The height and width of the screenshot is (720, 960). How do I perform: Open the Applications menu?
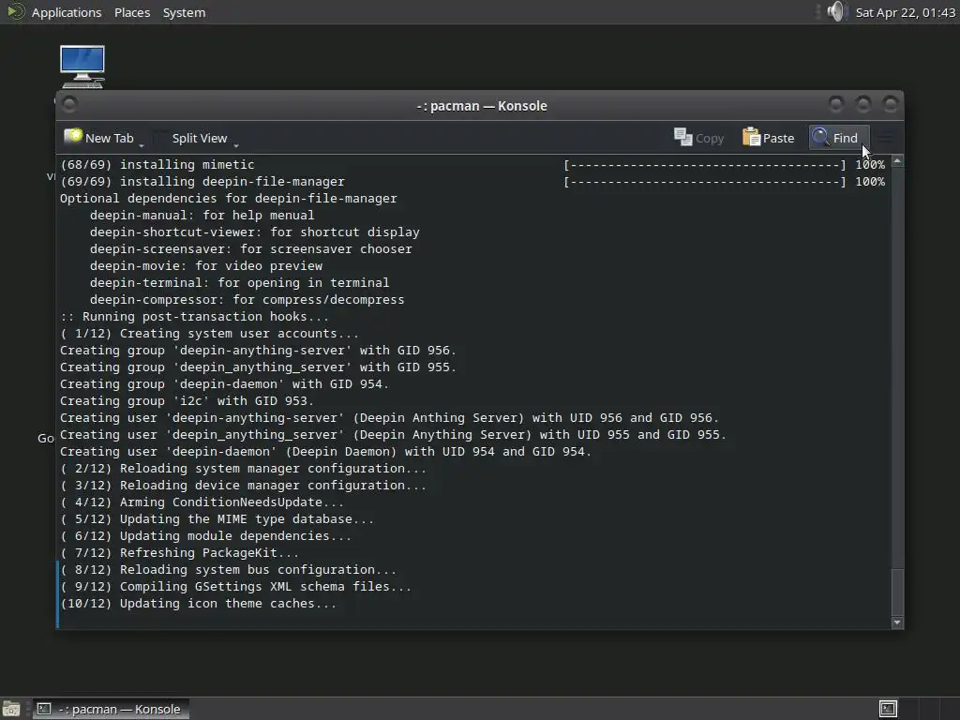pos(67,12)
